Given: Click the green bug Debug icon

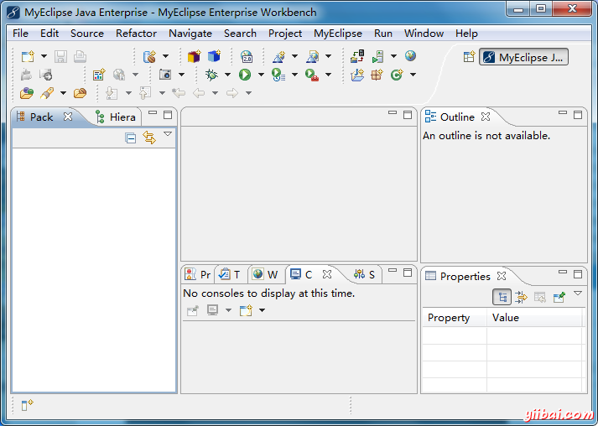Looking at the screenshot, I should 211,75.
